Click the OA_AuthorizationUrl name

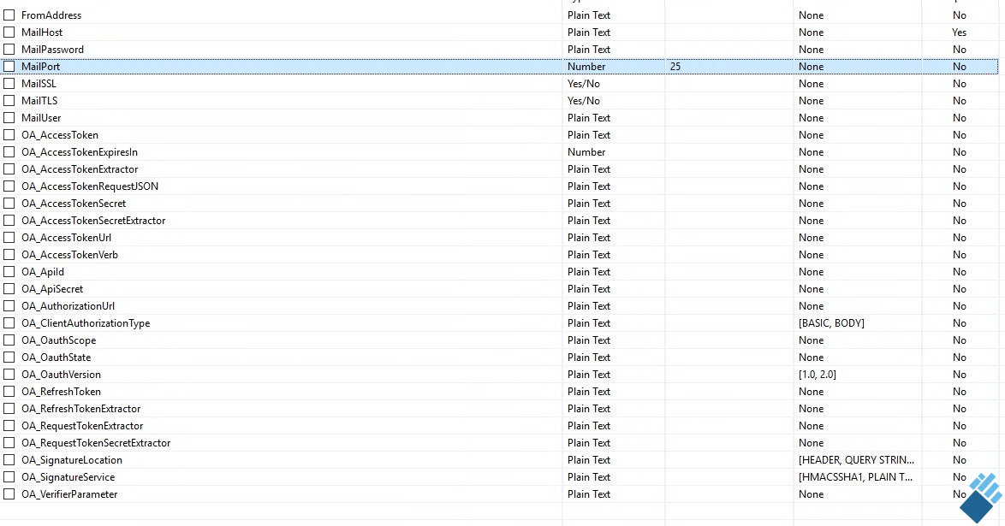tap(68, 305)
